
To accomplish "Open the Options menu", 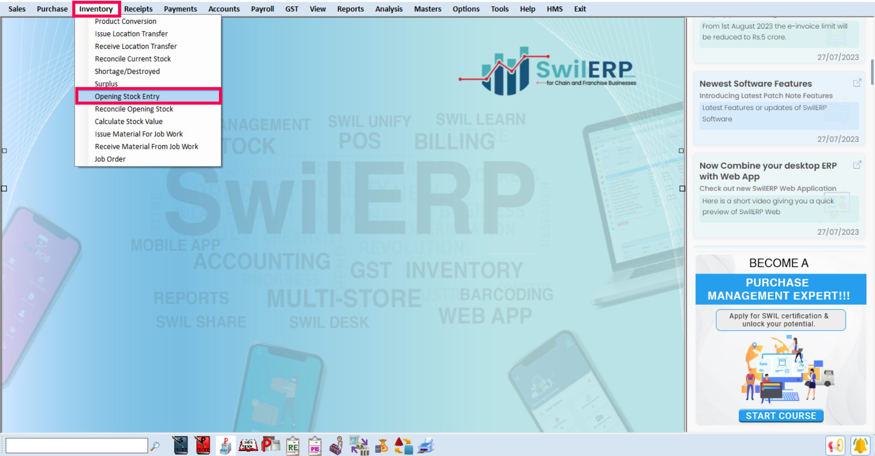I will point(466,9).
